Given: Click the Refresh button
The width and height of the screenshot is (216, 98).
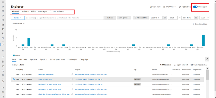Looking at the screenshot, I should [110, 18].
